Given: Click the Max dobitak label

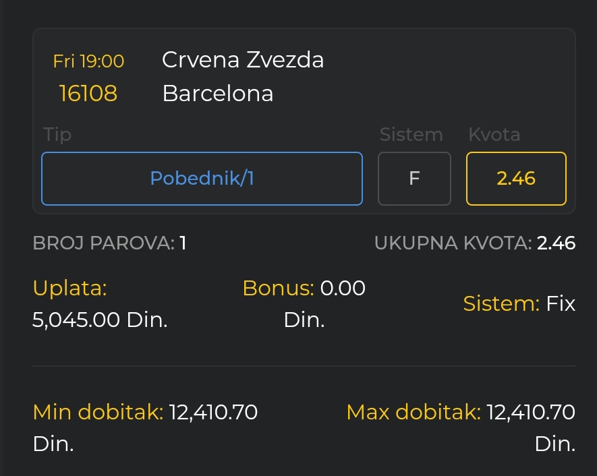Looking at the screenshot, I should 414,412.
